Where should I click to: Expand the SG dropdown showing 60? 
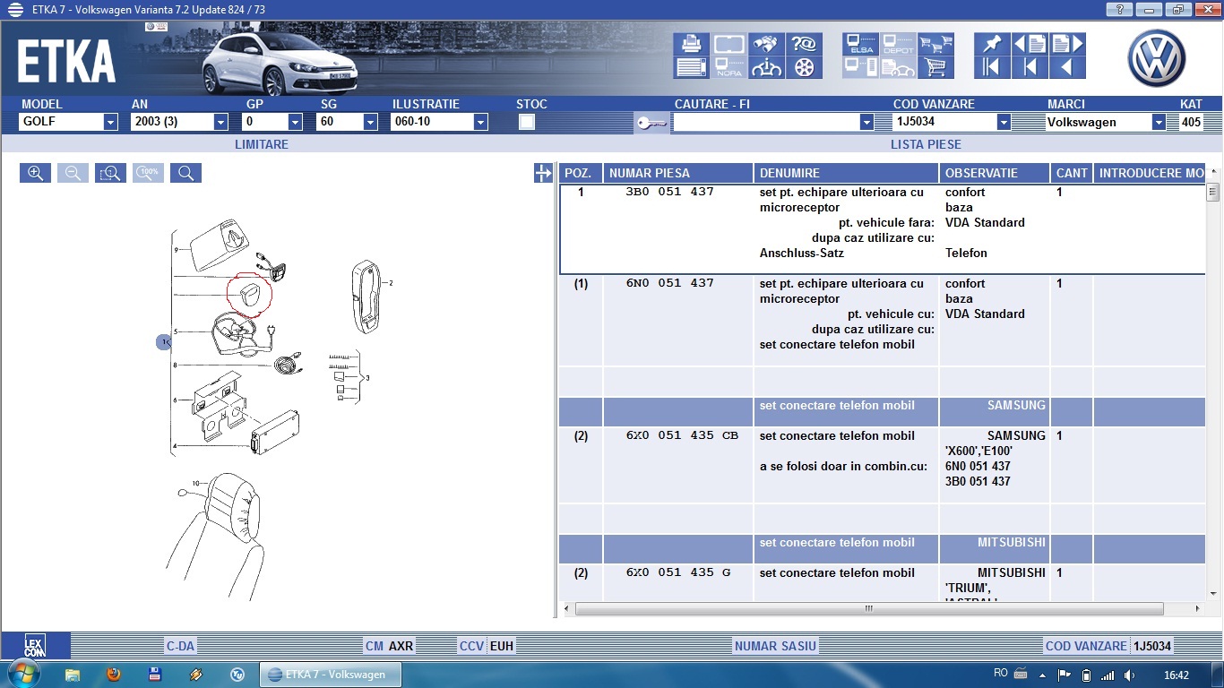[x=370, y=122]
